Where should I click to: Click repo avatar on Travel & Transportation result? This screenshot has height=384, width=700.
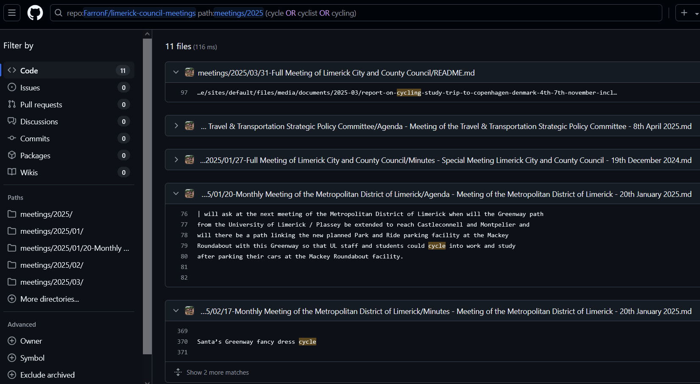pos(190,126)
